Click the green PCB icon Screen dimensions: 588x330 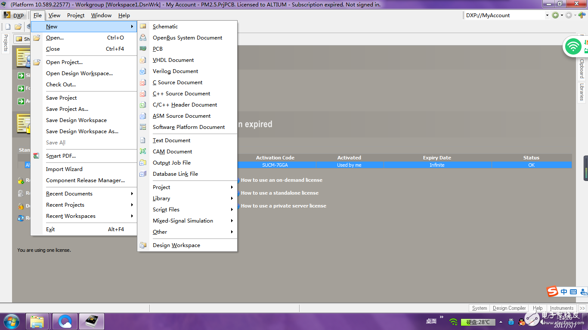(x=143, y=49)
